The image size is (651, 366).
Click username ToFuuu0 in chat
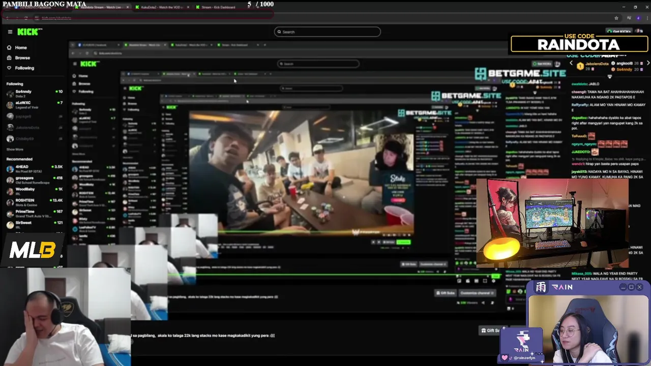pos(579,136)
